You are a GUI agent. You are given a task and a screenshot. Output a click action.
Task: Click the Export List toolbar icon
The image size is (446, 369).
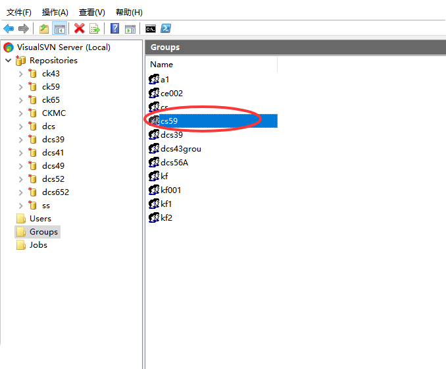[x=95, y=29]
